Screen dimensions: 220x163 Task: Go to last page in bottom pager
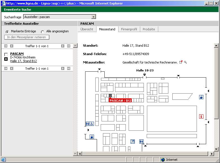click(x=69, y=68)
